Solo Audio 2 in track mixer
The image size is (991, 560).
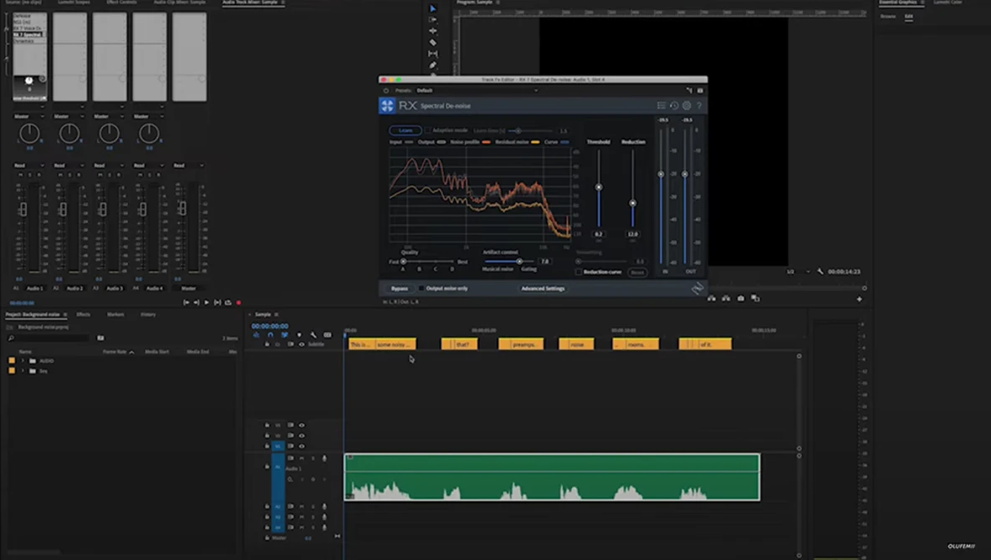pos(69,175)
